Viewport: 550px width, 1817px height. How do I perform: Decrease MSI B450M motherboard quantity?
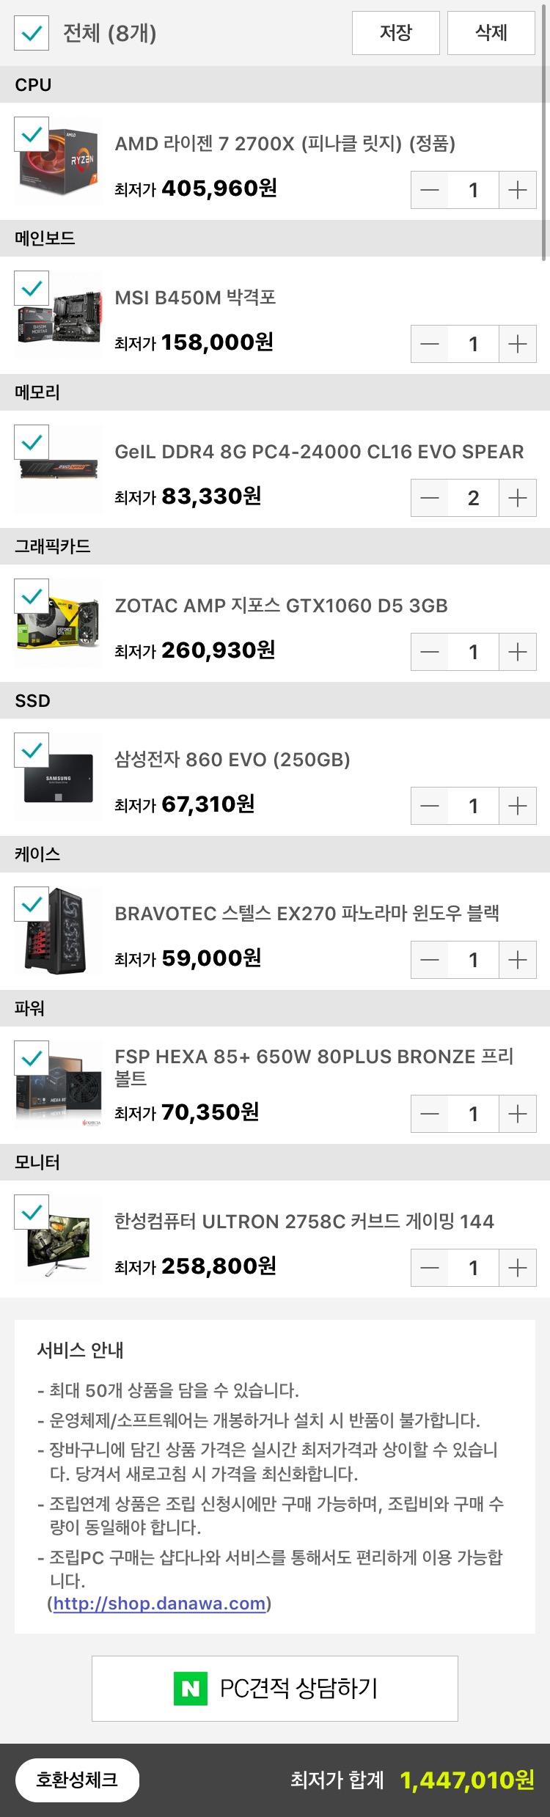[430, 344]
